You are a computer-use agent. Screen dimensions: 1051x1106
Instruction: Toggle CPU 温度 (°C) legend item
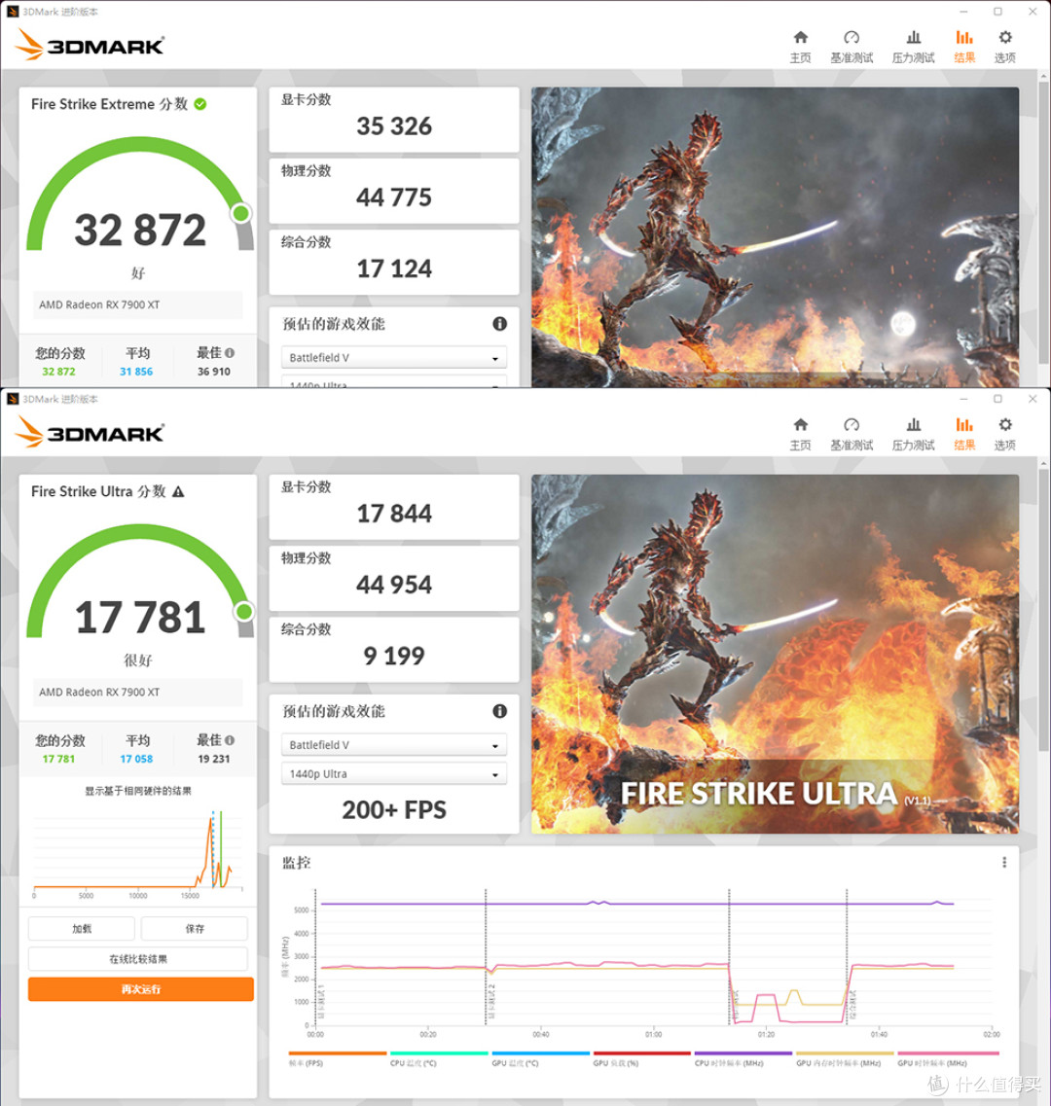pyautogui.click(x=438, y=1058)
